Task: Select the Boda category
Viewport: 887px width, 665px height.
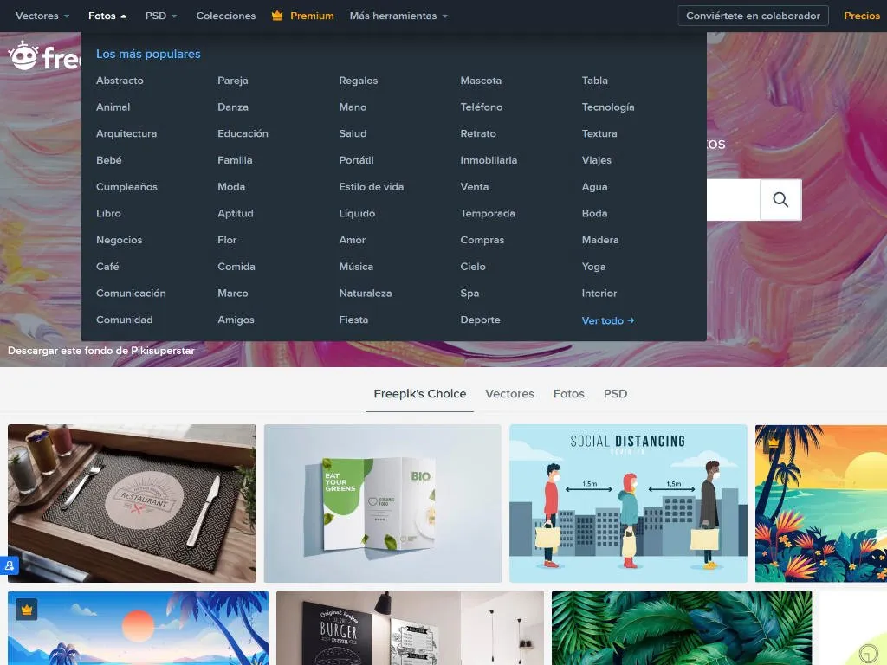Action: coord(594,213)
